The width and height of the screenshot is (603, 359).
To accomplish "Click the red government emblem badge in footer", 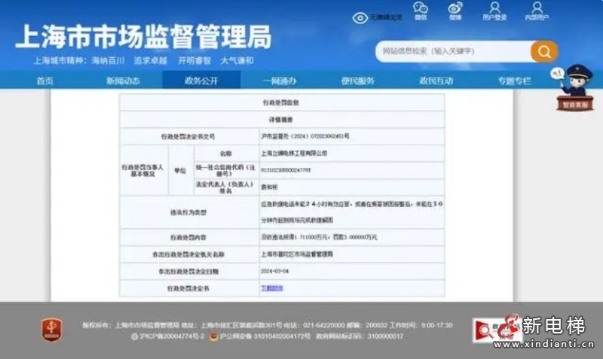I will coord(52,330).
